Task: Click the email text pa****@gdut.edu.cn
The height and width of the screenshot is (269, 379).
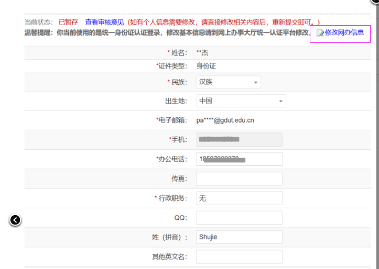Action: (x=225, y=120)
